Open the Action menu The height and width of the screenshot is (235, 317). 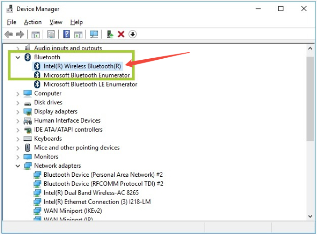click(x=33, y=22)
